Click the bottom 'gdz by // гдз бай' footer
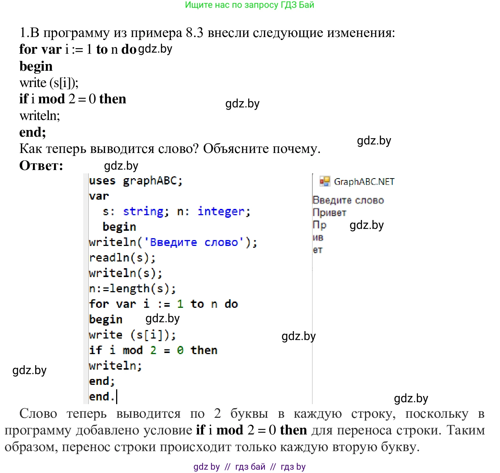The height and width of the screenshot is (473, 500). pyautogui.click(x=250, y=467)
